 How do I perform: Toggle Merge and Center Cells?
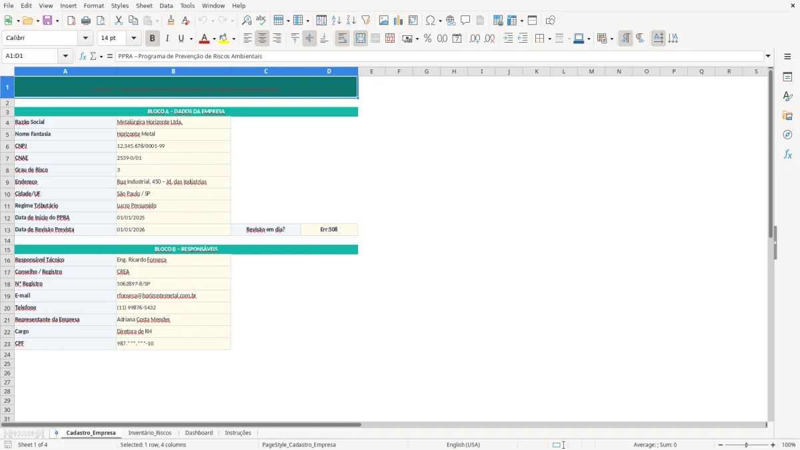(361, 39)
